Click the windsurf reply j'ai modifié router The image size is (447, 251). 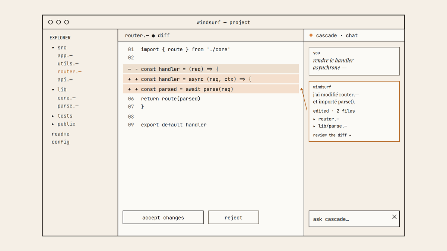tap(336, 98)
